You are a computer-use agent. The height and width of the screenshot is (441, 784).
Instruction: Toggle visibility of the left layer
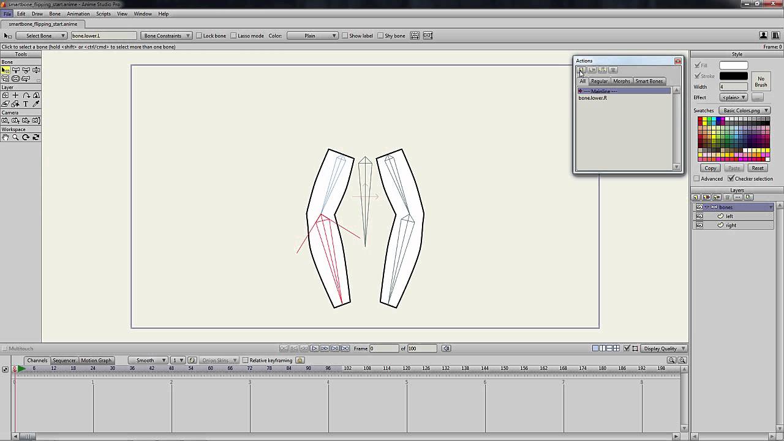point(699,216)
